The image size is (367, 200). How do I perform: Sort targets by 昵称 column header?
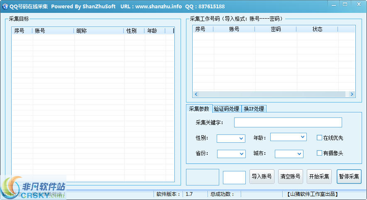[x=98, y=31]
